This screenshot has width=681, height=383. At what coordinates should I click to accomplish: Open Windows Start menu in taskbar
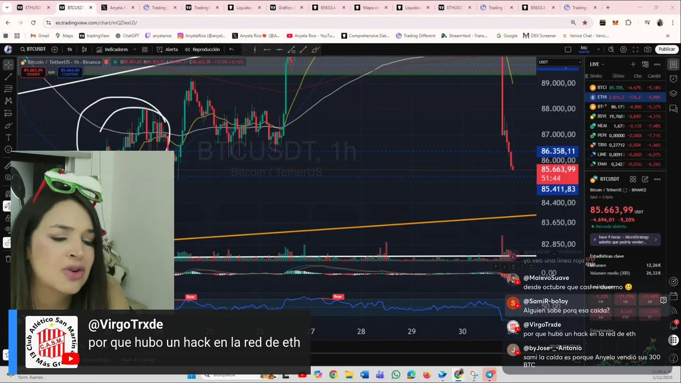(x=192, y=376)
